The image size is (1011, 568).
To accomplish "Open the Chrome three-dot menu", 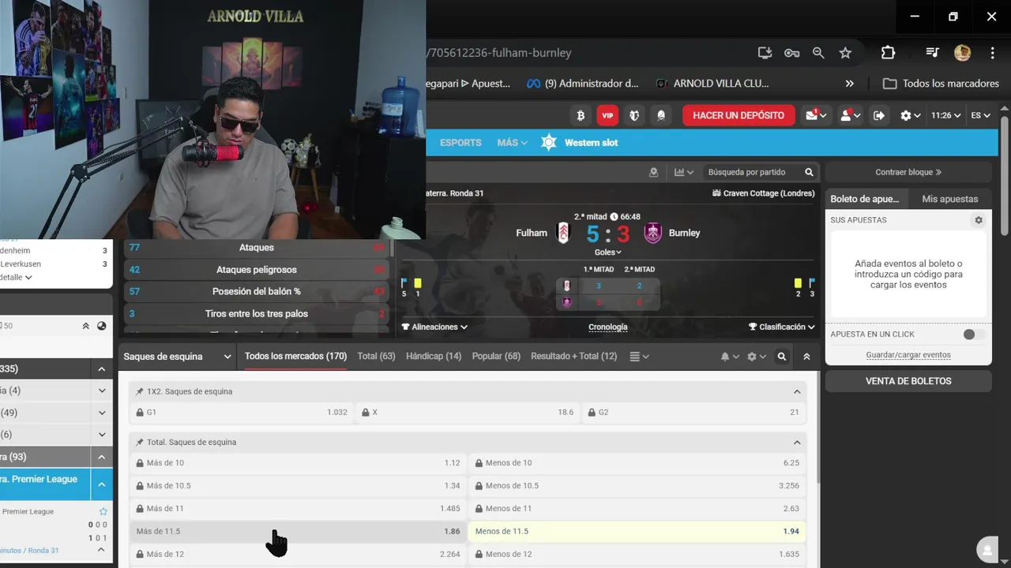I will point(992,53).
